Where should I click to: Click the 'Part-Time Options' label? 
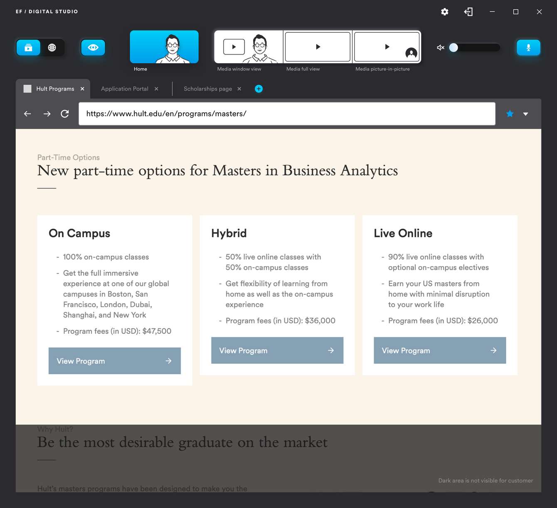69,158
